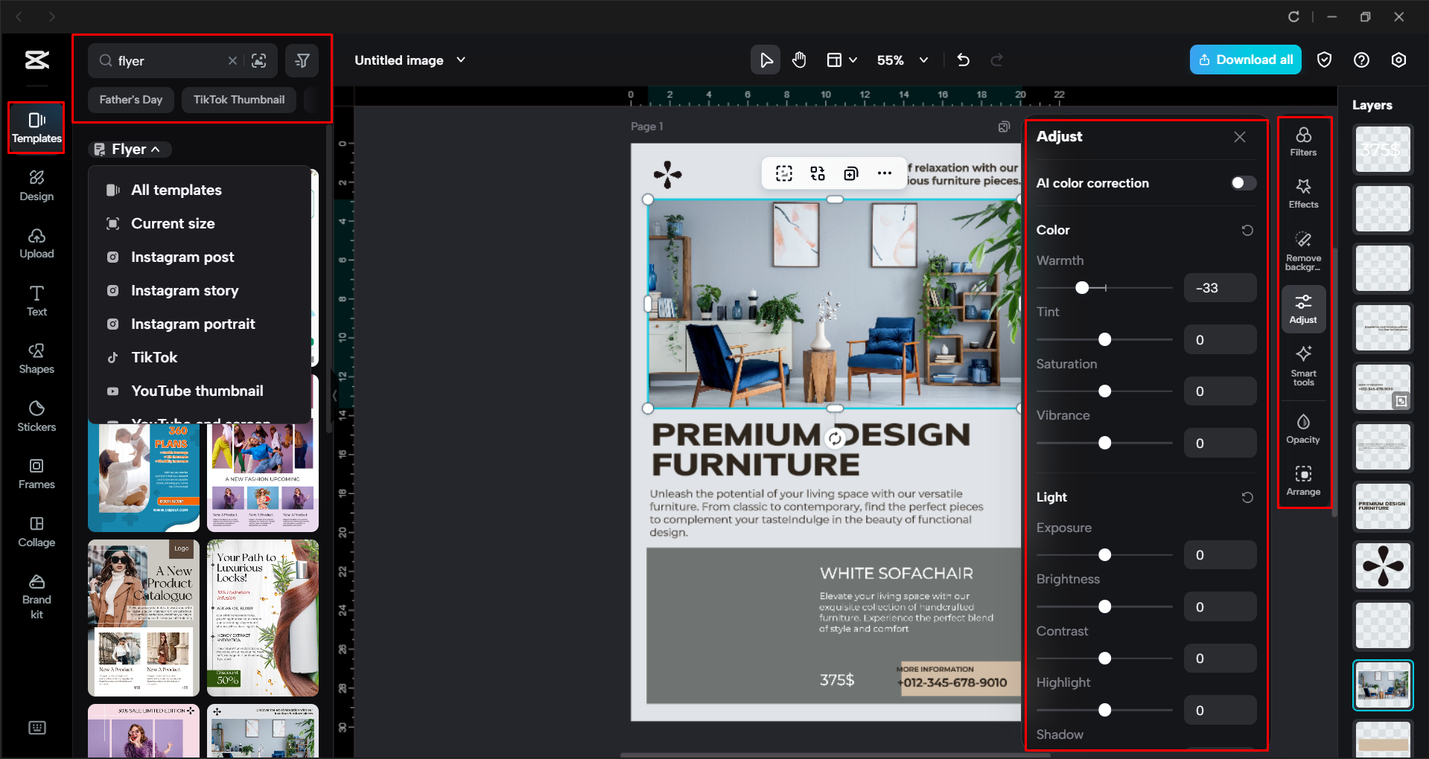Image resolution: width=1429 pixels, height=759 pixels.
Task: Open the Text tool from the sidebar
Action: coord(36,300)
